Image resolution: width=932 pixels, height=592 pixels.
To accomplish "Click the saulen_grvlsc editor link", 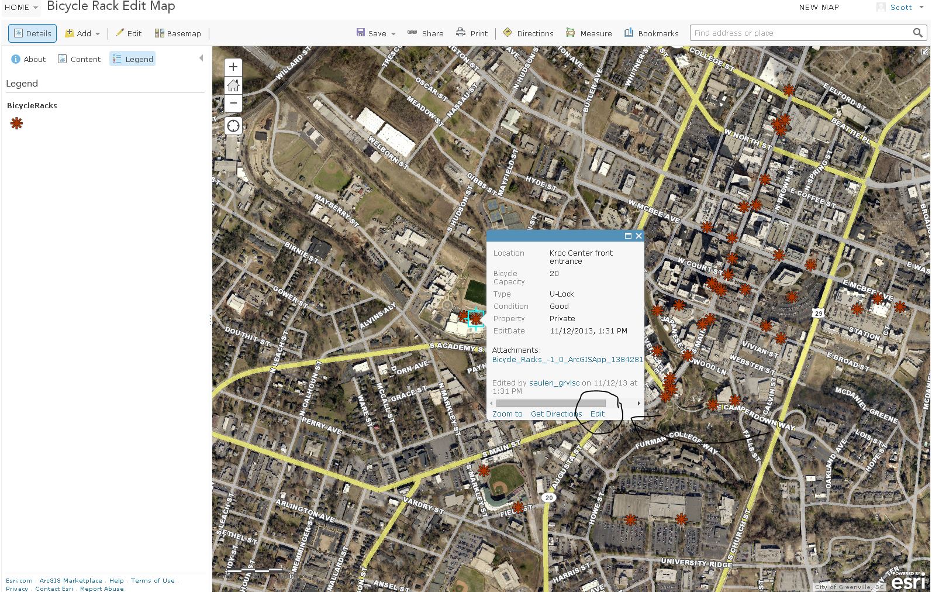I will 554,383.
